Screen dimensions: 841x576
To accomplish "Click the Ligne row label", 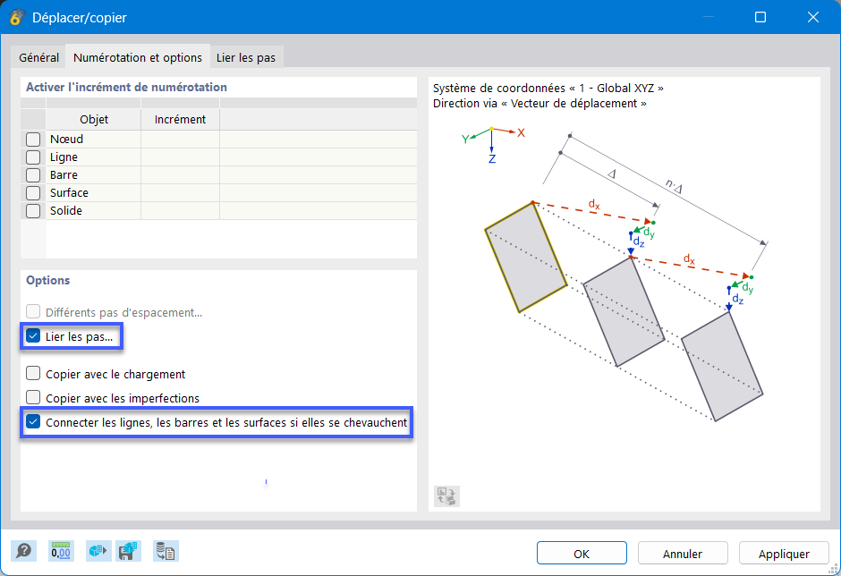I will pos(64,157).
